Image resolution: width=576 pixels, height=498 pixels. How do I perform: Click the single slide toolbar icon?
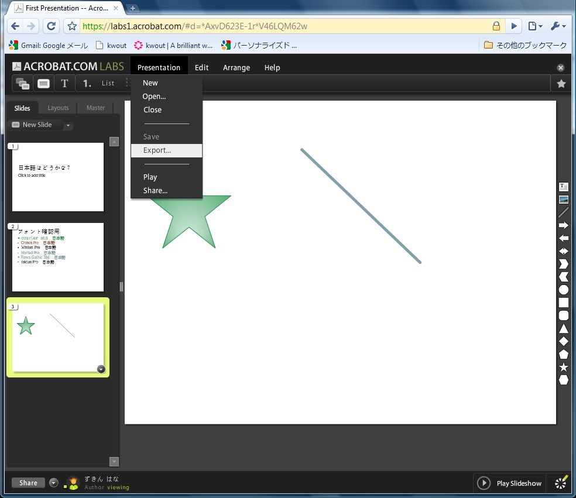click(x=43, y=84)
